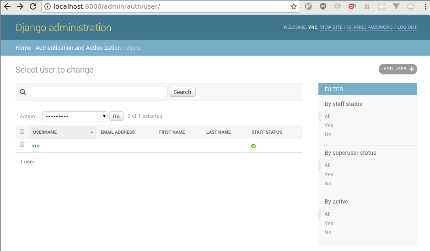Click the Add User button

click(x=398, y=69)
